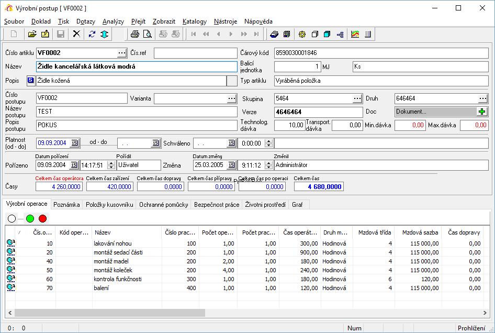Adjust Schváleno time spinner
495x333 pixels.
268,143
